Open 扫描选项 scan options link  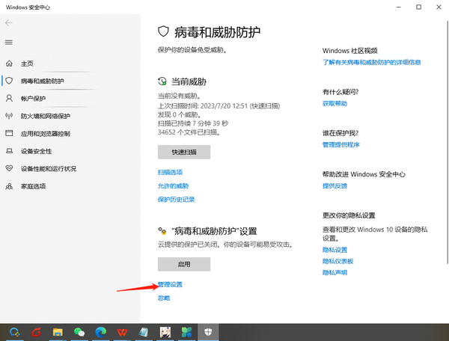pos(170,172)
